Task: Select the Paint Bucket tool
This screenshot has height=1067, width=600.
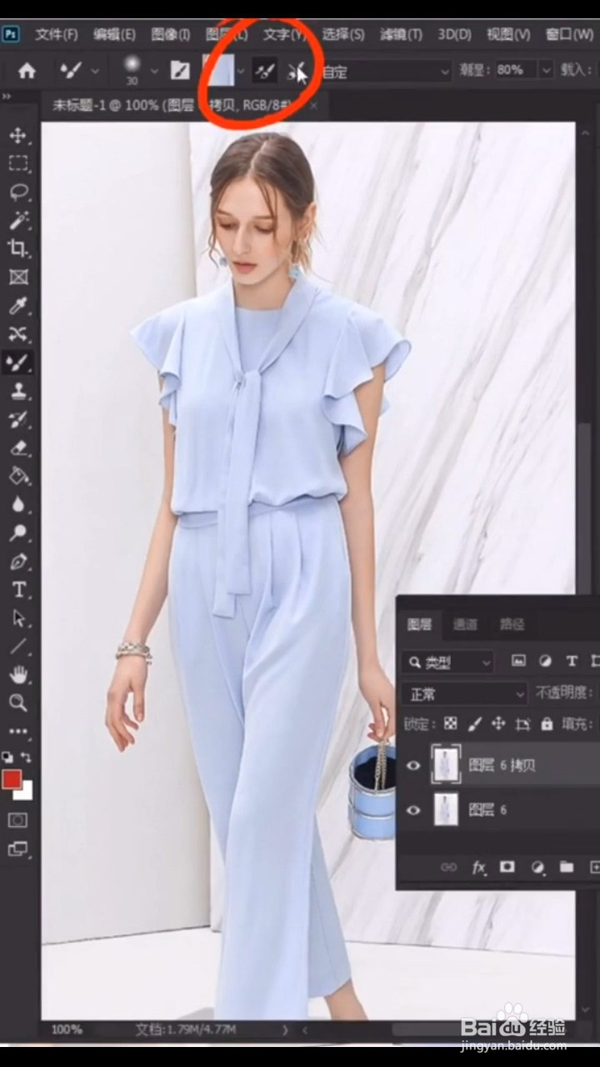Action: pyautogui.click(x=17, y=476)
